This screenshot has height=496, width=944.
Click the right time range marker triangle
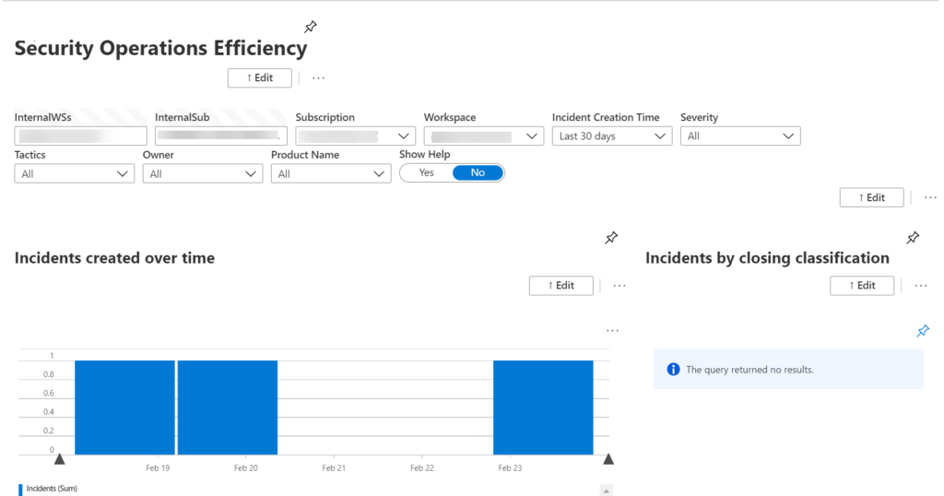click(x=608, y=459)
